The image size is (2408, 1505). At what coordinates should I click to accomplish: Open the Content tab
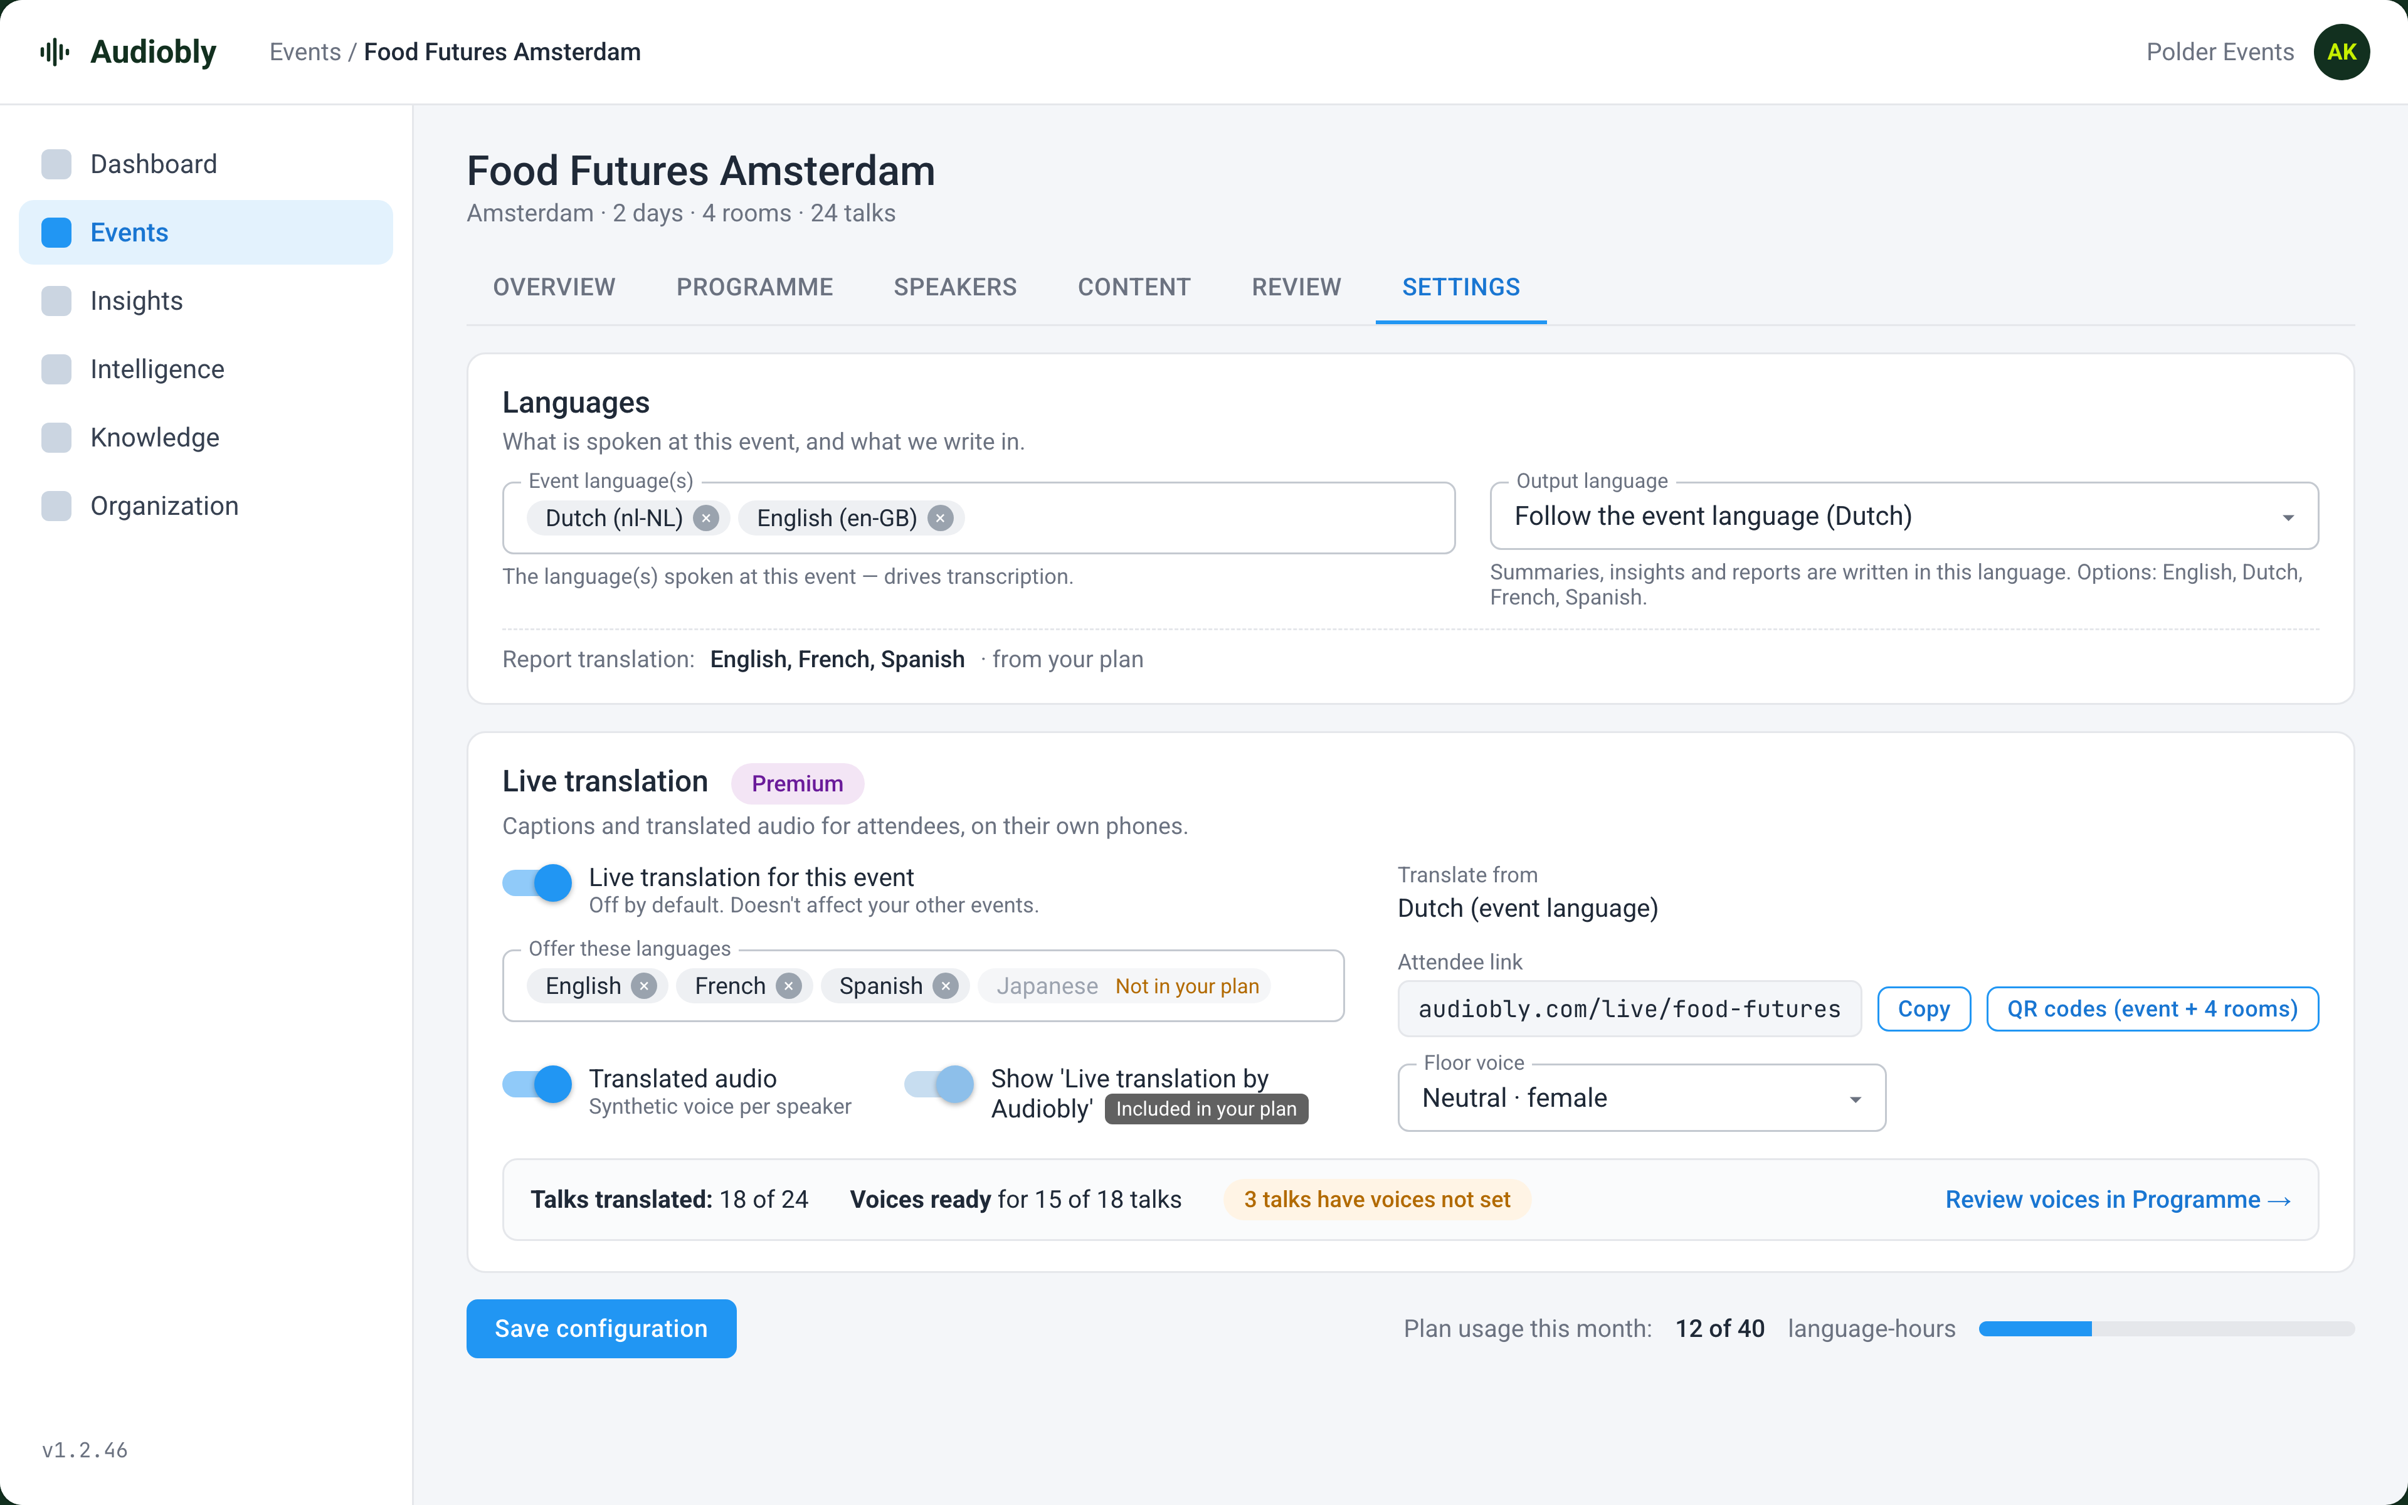pyautogui.click(x=1134, y=287)
